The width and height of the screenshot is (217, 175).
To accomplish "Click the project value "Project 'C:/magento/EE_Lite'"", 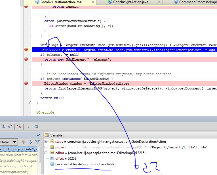I will pyautogui.click(x=179, y=147).
